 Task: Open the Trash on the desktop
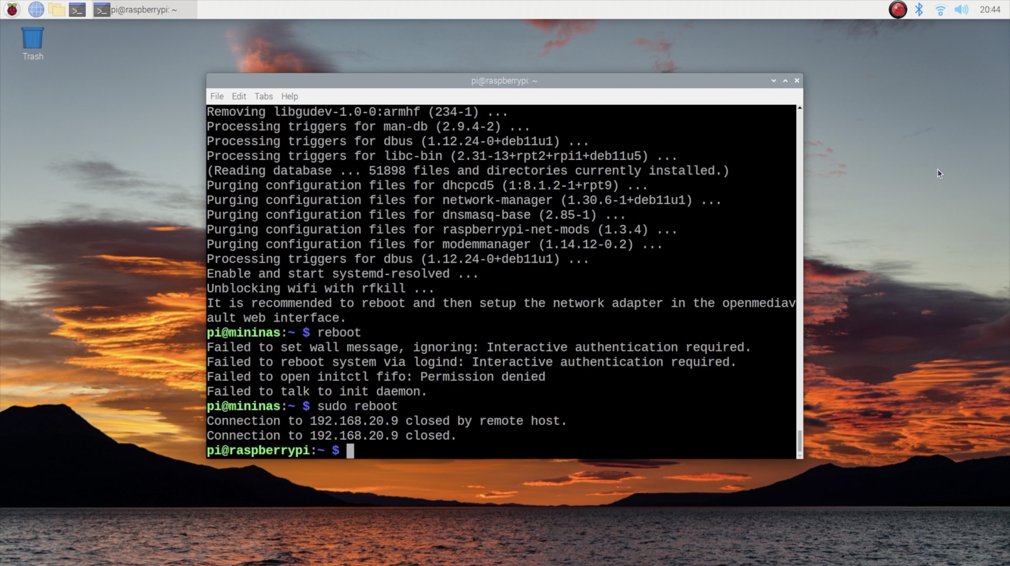tap(33, 39)
